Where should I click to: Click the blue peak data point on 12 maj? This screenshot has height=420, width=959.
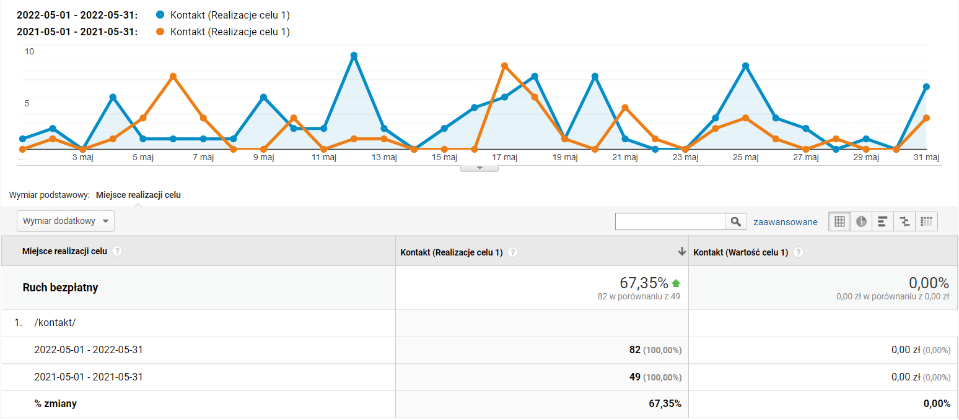(354, 56)
